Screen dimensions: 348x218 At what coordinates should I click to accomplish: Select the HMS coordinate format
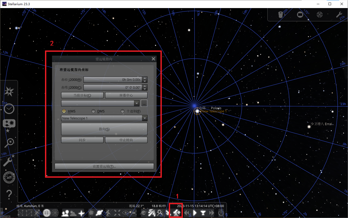[x=64, y=111]
